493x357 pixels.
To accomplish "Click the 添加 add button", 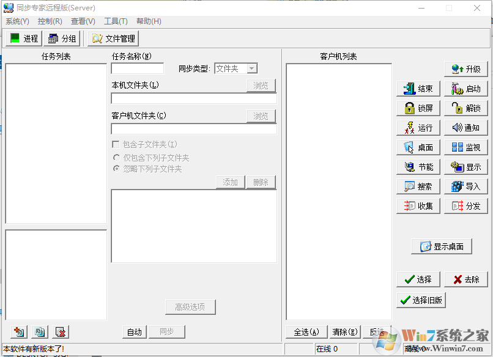I will tap(230, 182).
